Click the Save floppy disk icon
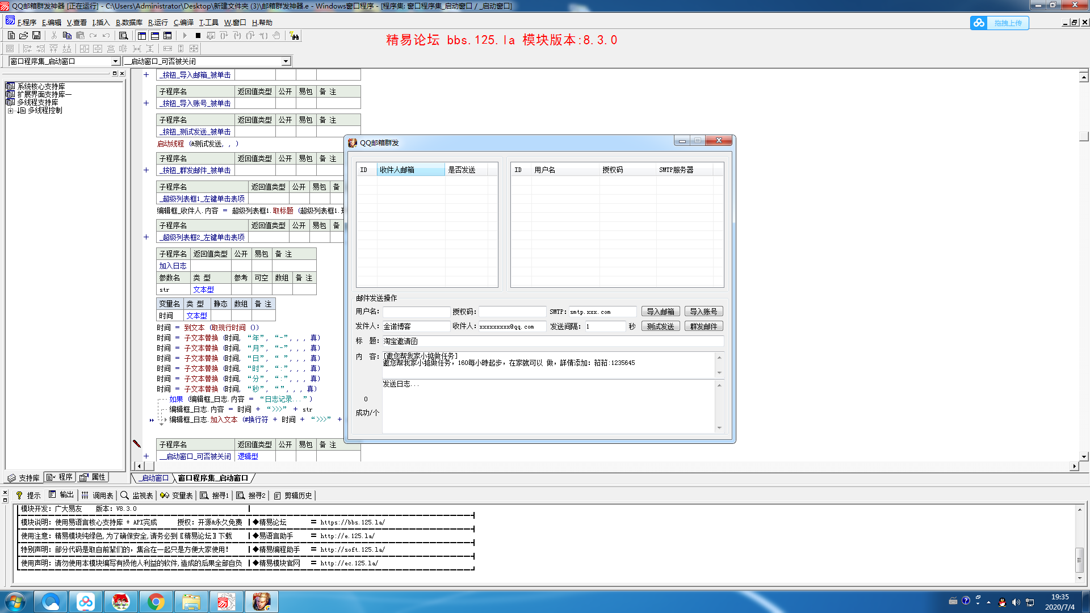Image resolution: width=1090 pixels, height=613 pixels. click(x=36, y=35)
